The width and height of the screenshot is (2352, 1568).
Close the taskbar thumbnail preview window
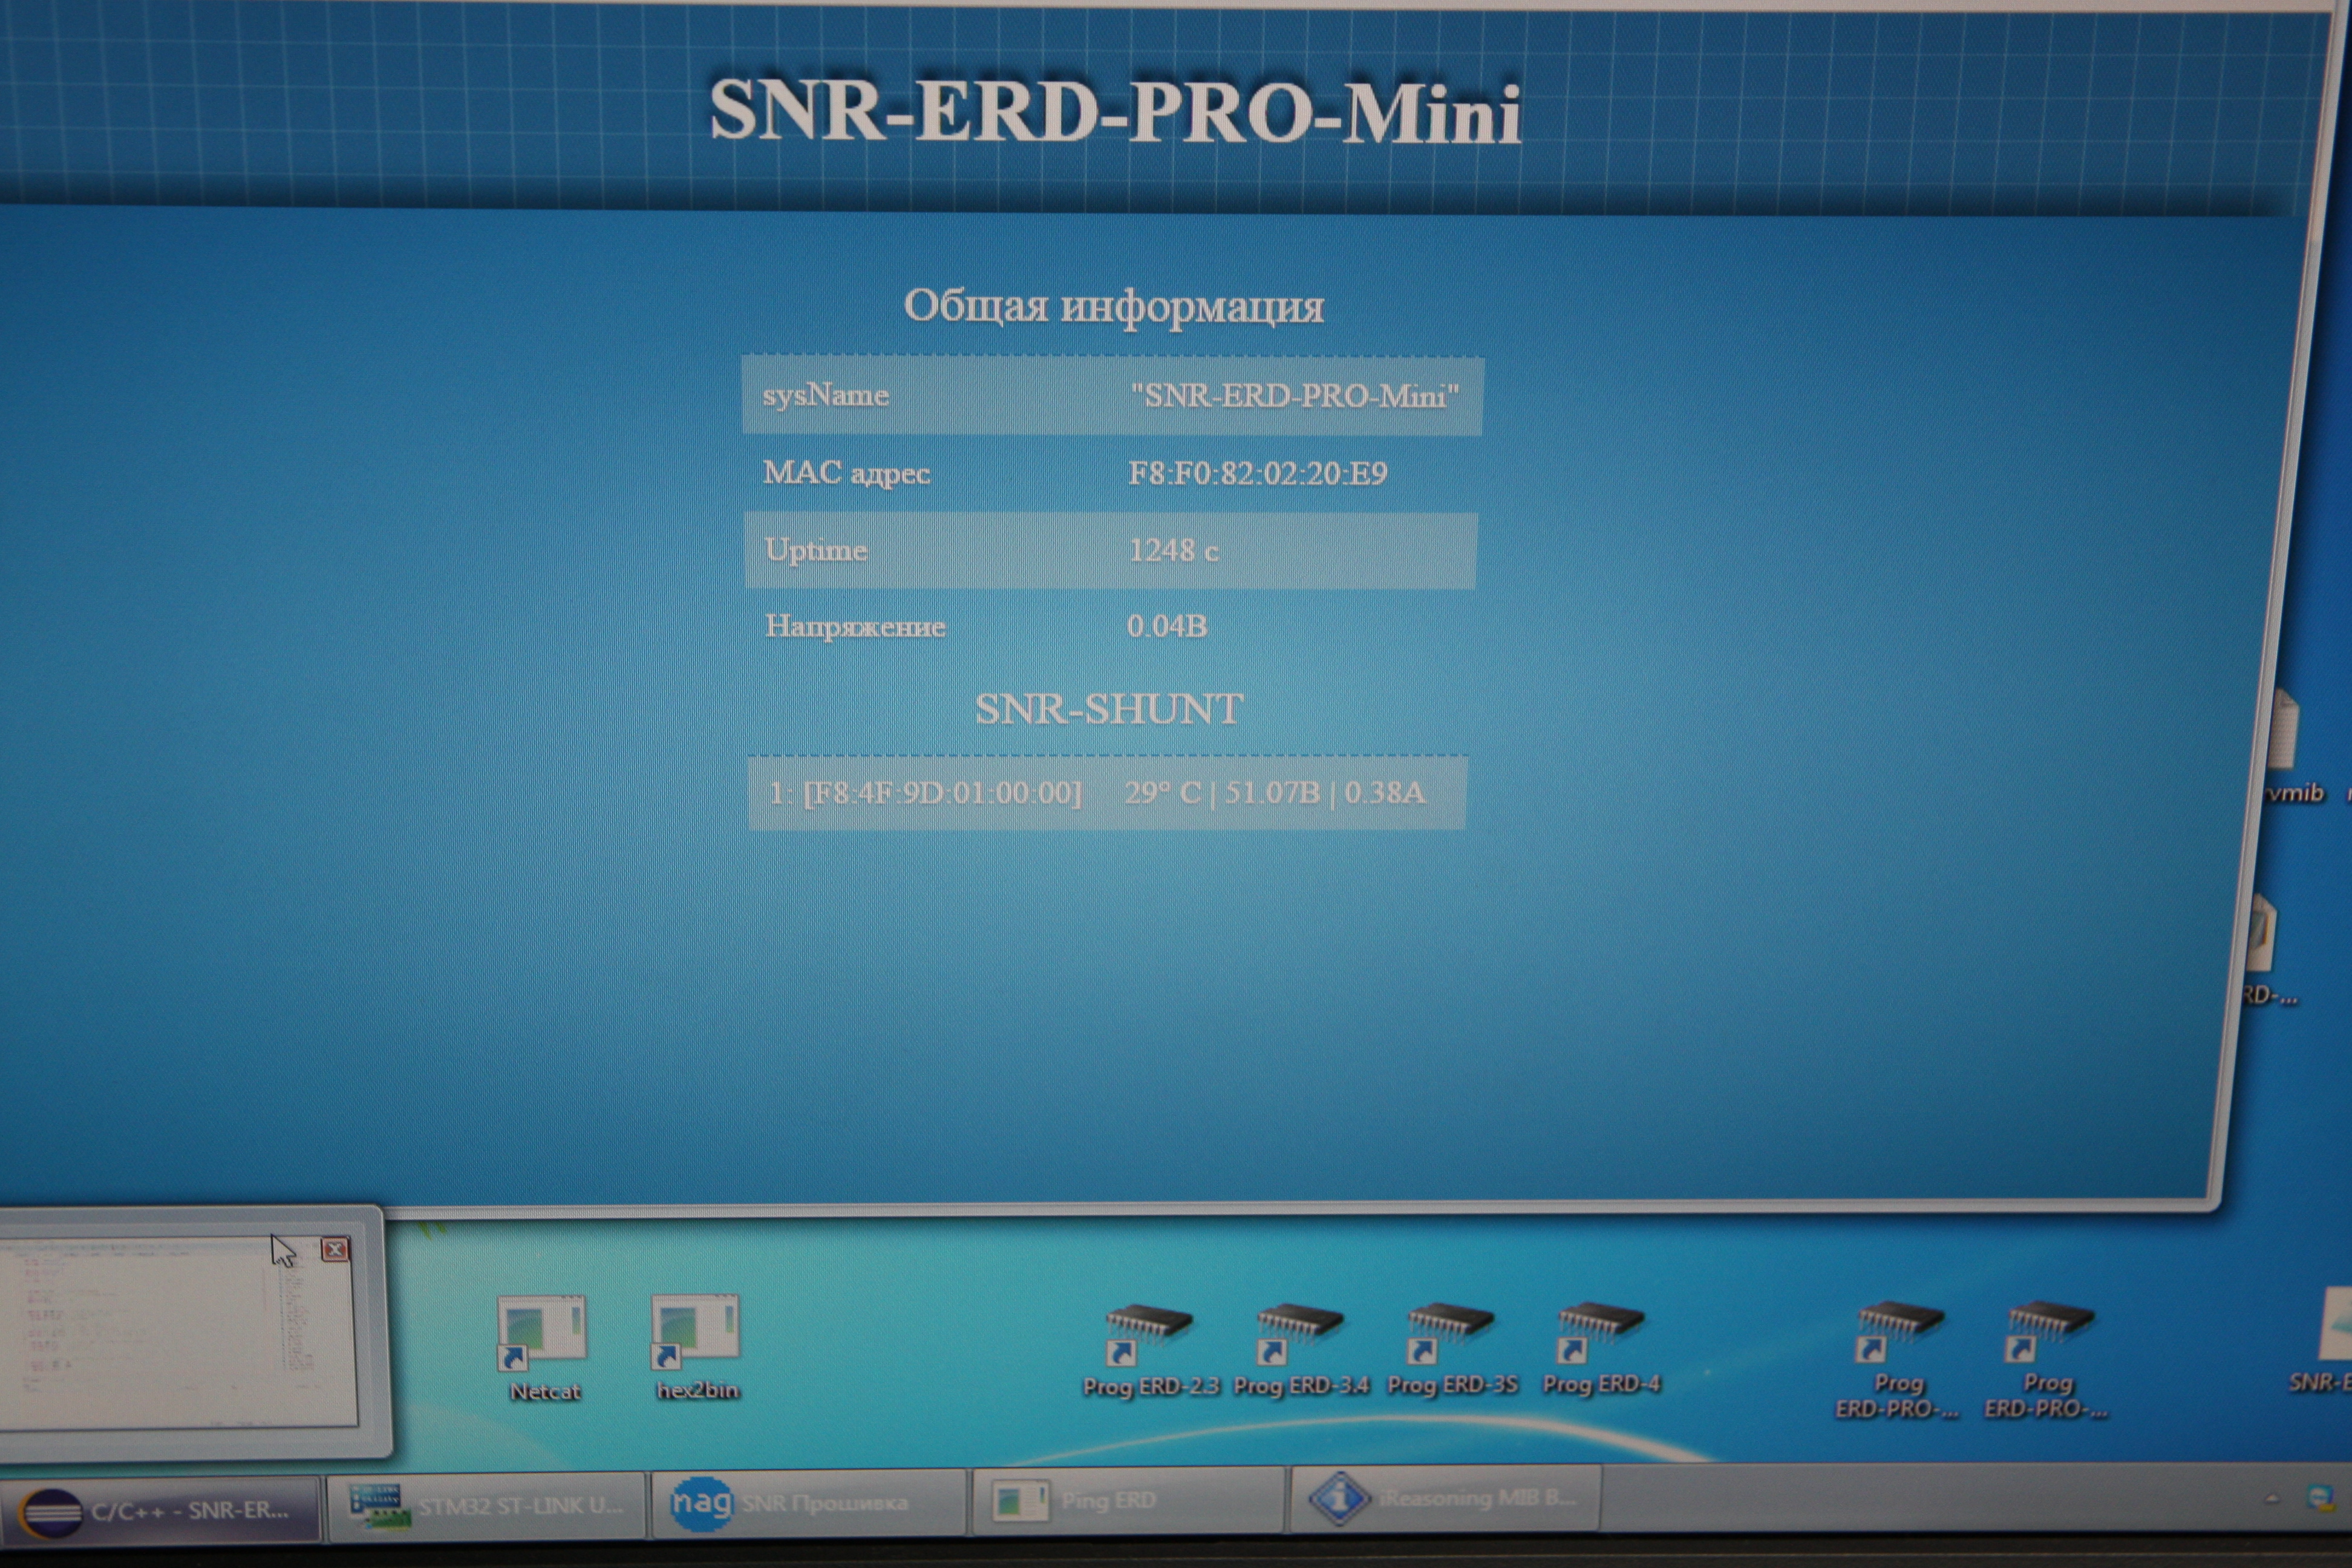[335, 1249]
